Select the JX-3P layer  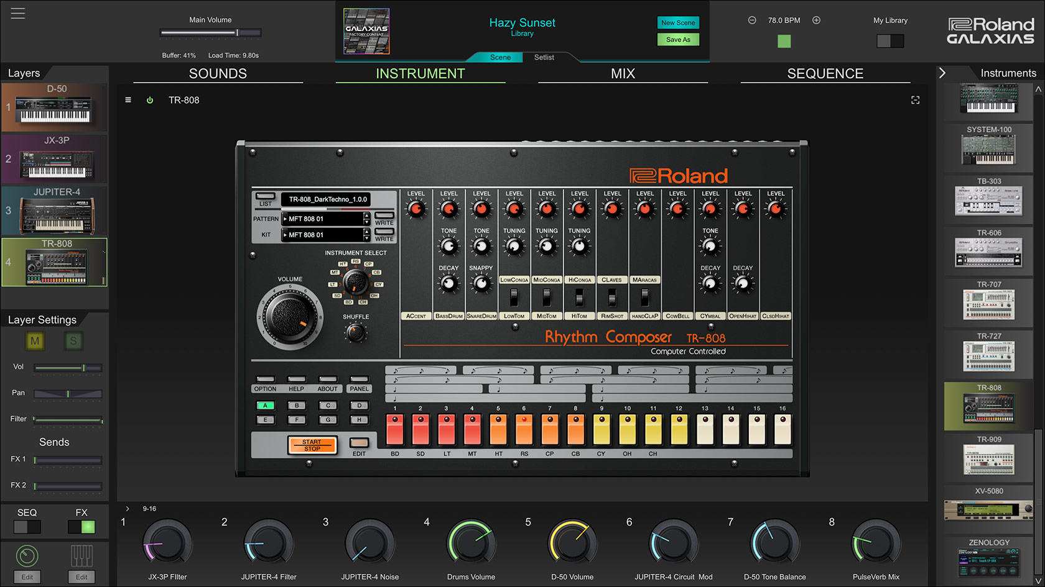click(x=54, y=159)
